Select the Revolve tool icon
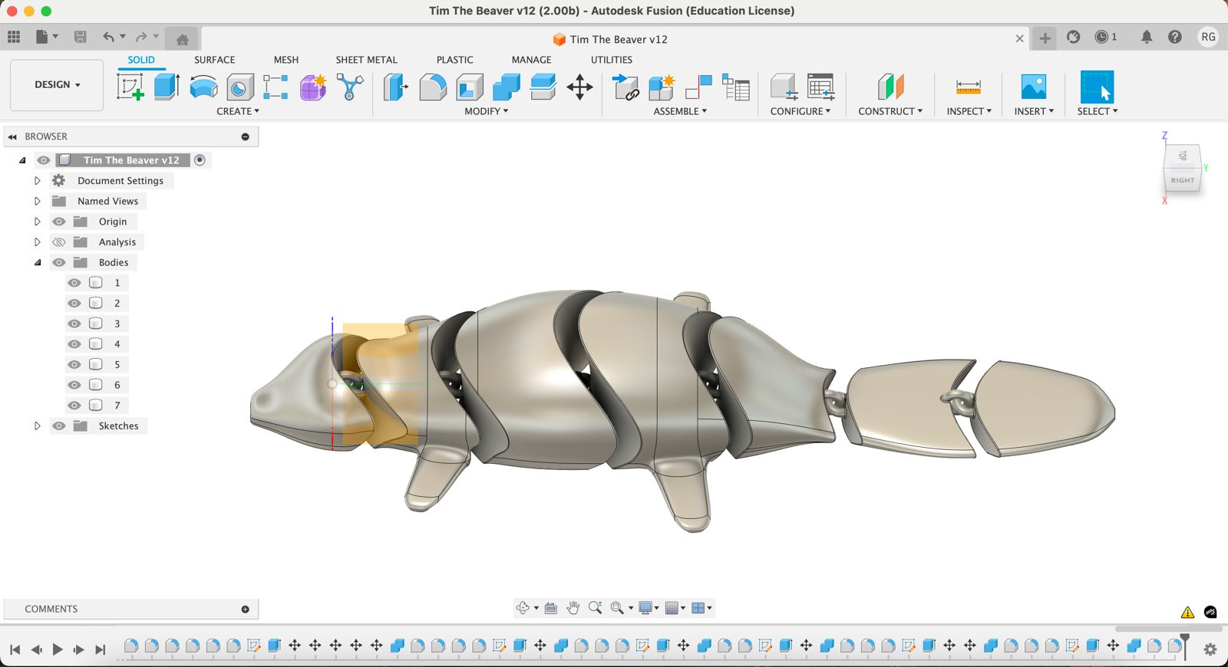This screenshot has width=1228, height=667. [203, 87]
